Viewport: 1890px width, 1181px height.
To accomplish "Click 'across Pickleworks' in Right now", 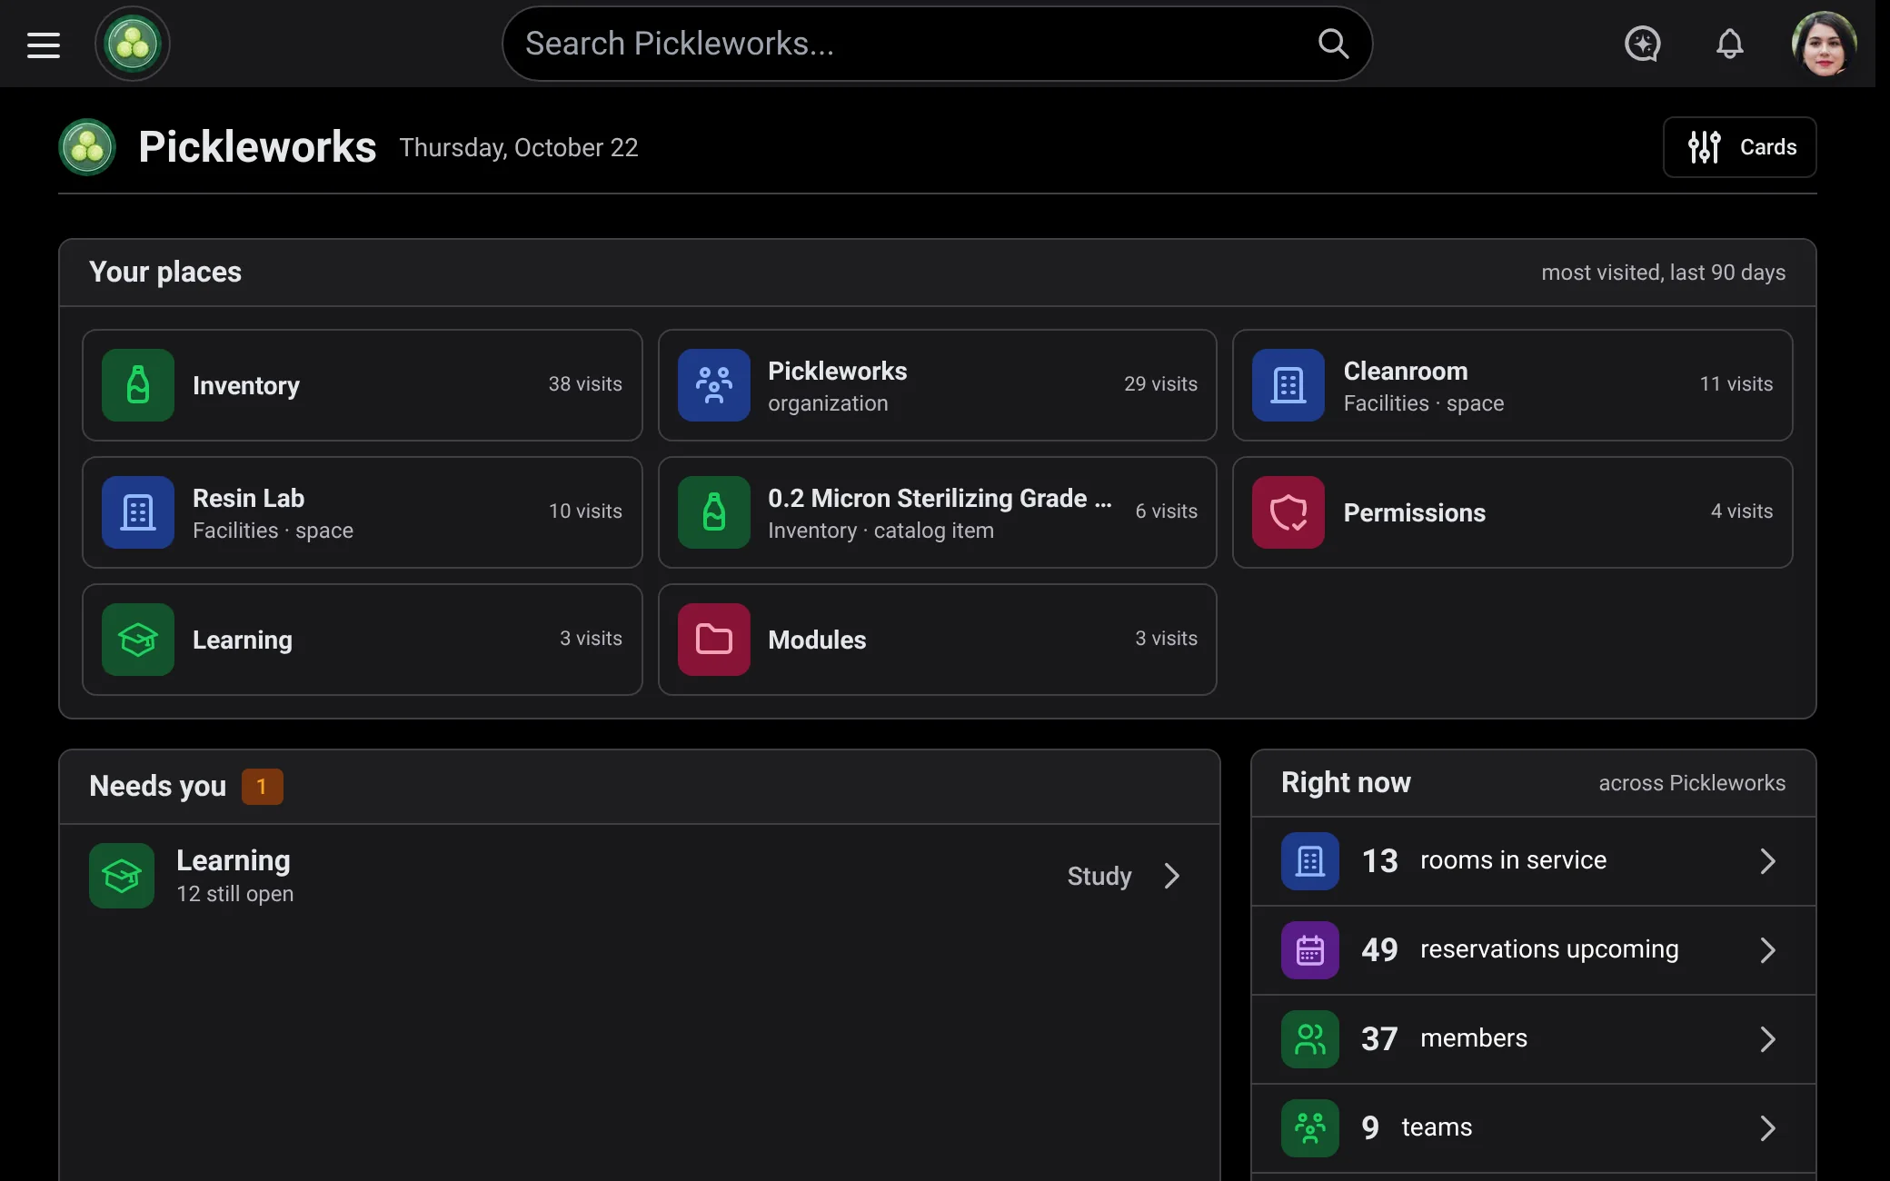I will pyautogui.click(x=1692, y=783).
